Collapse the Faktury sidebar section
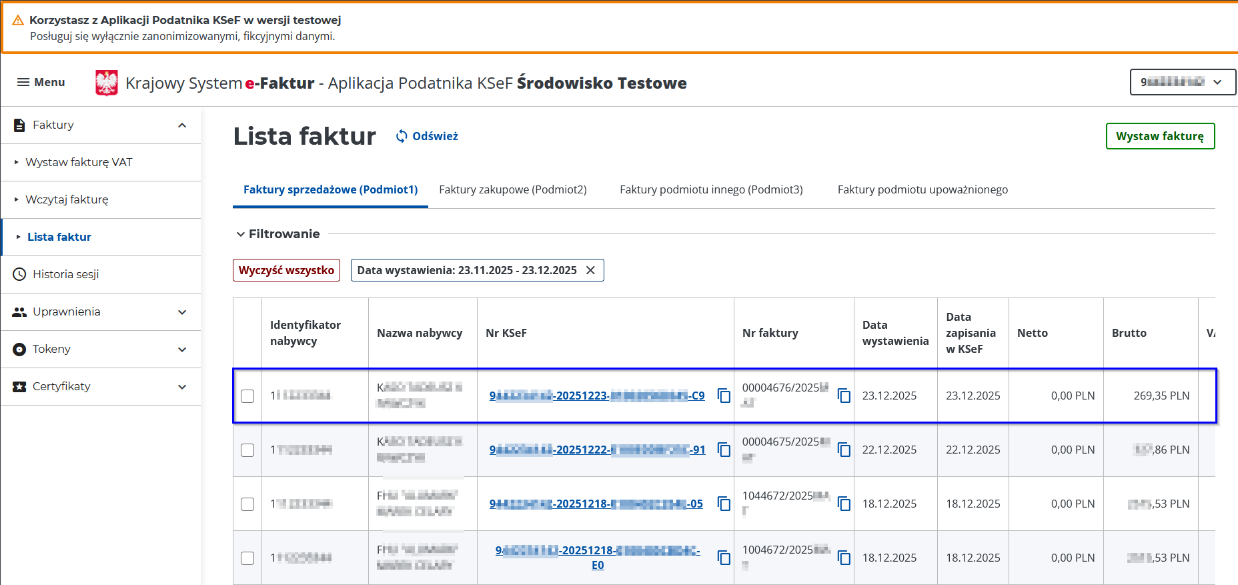The image size is (1238, 585). coord(182,125)
